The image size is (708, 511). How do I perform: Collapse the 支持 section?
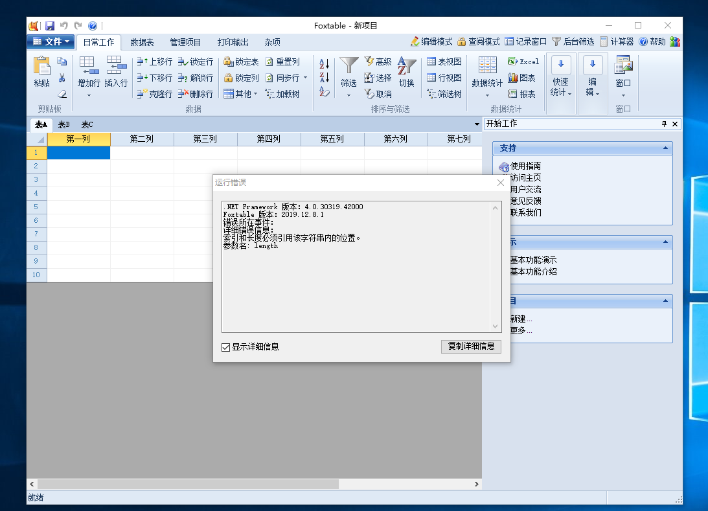665,148
